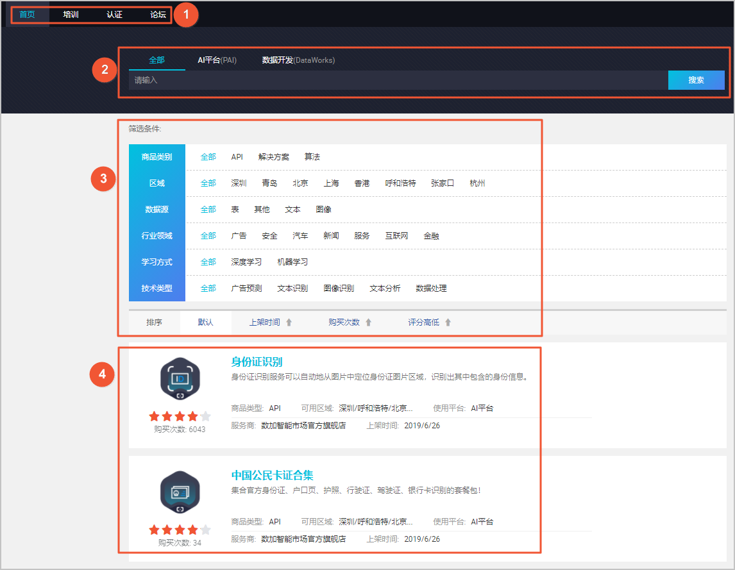
Task: Select the 全部 search tab
Action: coord(156,60)
